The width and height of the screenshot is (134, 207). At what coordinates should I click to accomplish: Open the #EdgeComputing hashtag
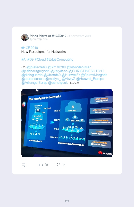[60, 59]
